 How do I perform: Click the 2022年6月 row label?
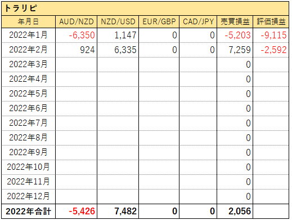click(28, 108)
